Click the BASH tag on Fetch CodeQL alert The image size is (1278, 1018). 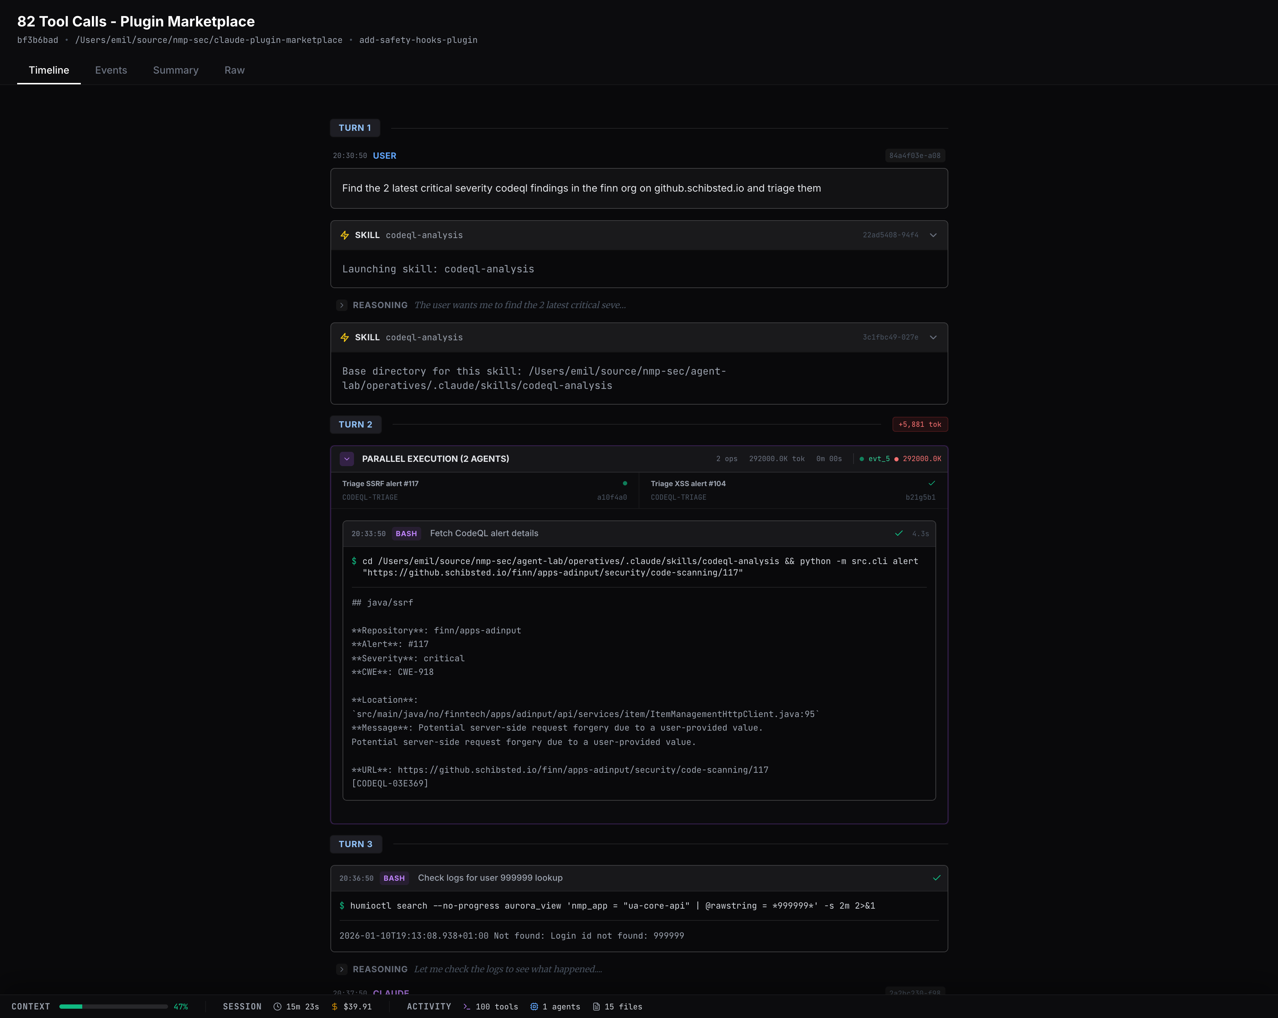(x=406, y=533)
